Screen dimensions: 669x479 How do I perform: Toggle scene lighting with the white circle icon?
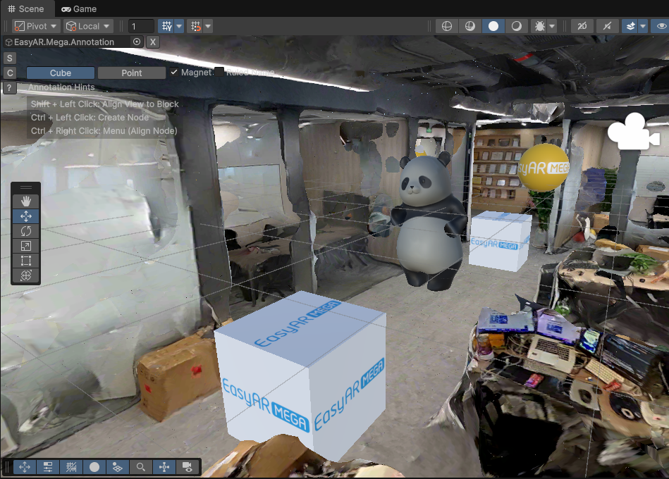pyautogui.click(x=493, y=26)
